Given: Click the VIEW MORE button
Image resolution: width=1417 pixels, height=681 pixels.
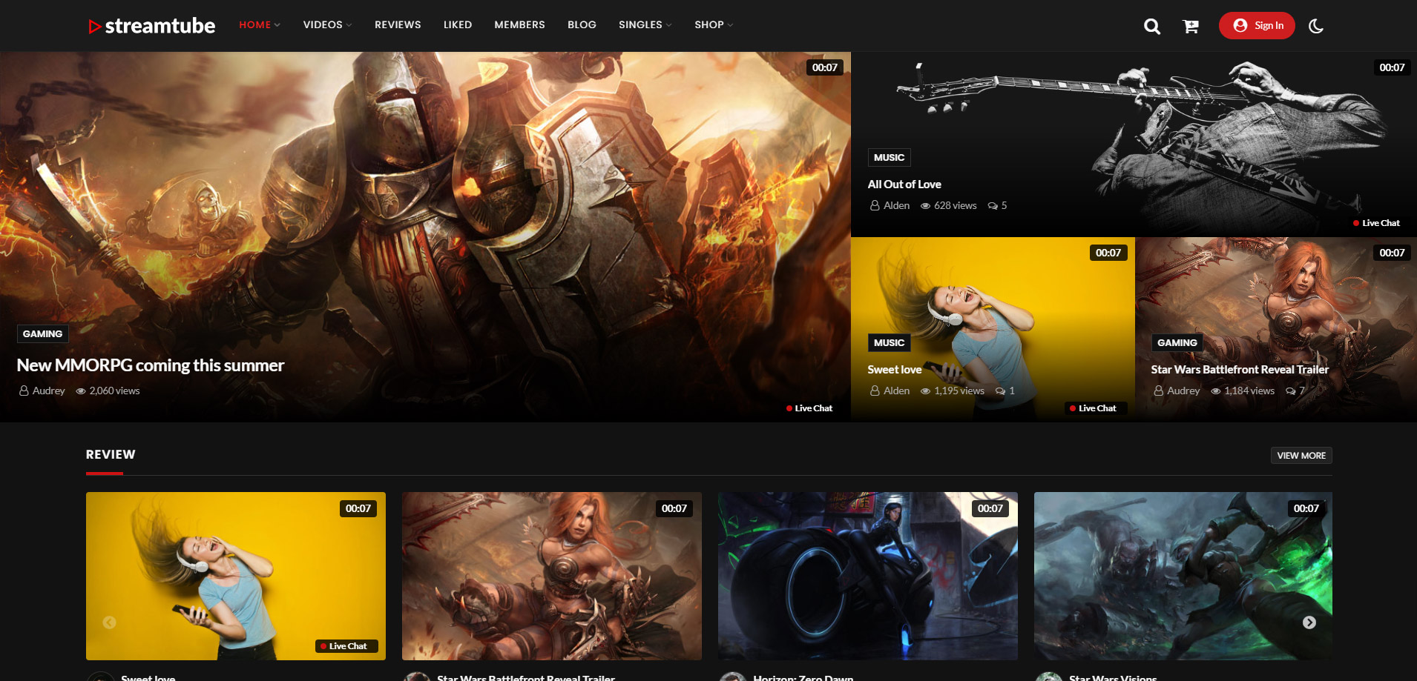Looking at the screenshot, I should pos(1301,456).
